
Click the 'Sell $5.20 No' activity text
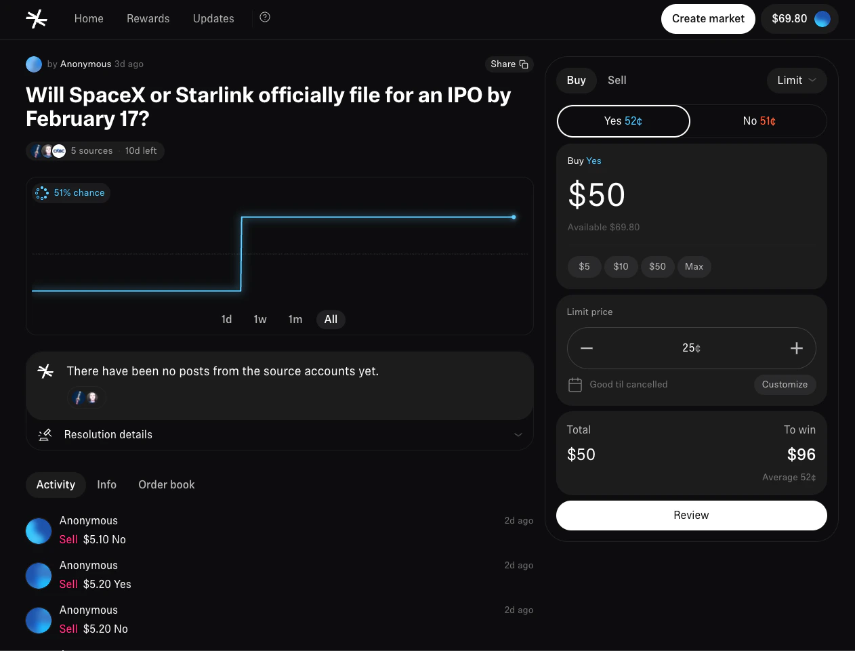click(x=93, y=629)
